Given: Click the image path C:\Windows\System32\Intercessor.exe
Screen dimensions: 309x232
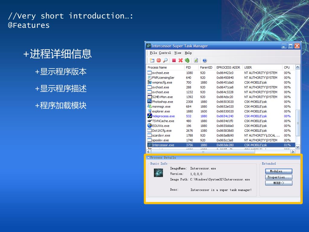Looking at the screenshot, I should (220, 179).
